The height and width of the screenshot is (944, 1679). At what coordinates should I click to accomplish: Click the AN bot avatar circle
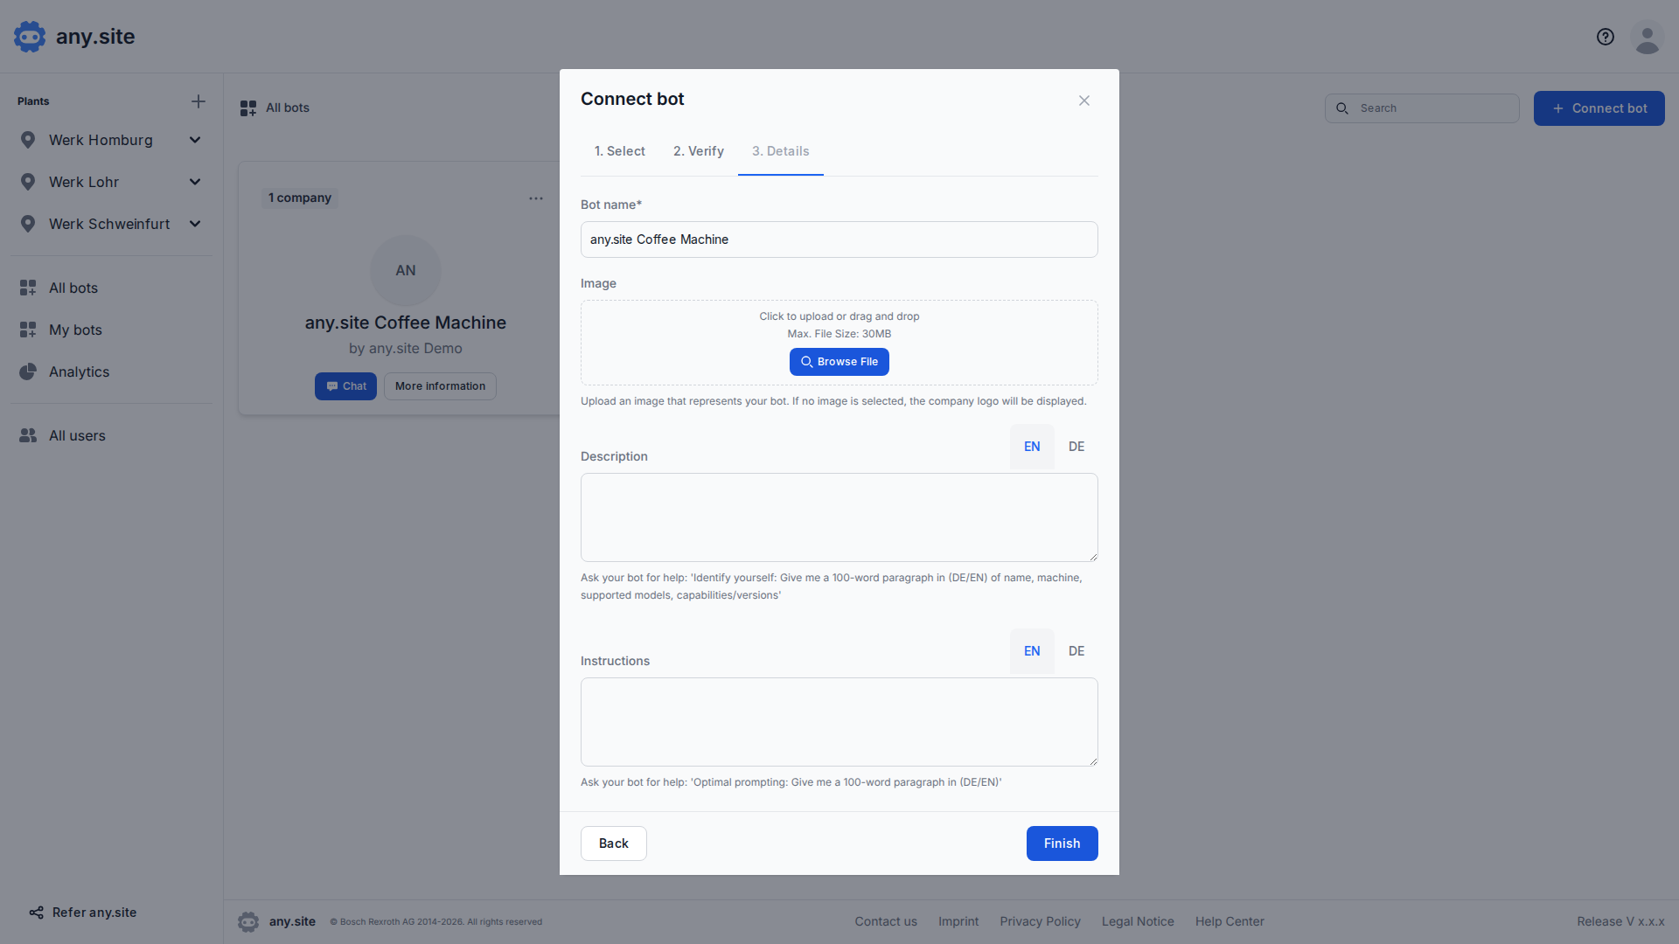pyautogui.click(x=406, y=271)
